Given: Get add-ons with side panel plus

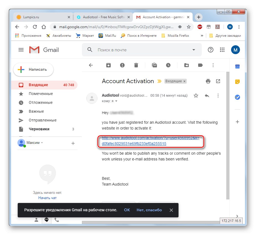Looking at the screenshot, I should pyautogui.click(x=237, y=122).
